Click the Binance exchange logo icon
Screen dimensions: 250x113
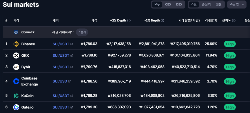16,44
